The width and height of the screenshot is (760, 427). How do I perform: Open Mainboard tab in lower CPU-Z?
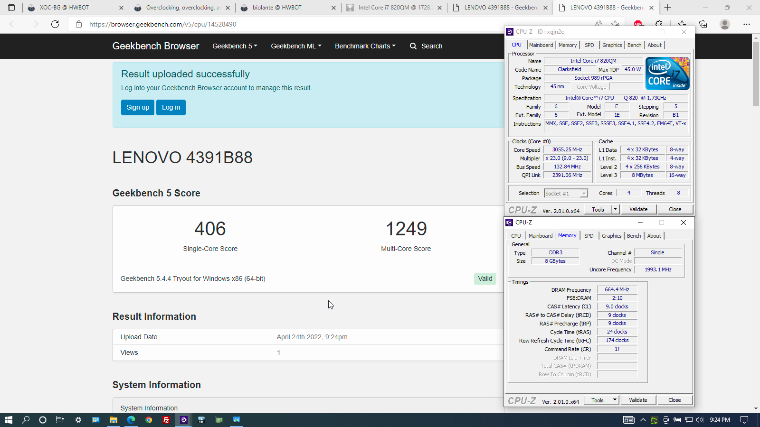tap(541, 236)
